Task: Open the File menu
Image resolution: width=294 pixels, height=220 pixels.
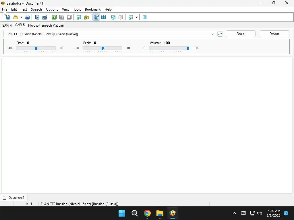Action: [5, 9]
